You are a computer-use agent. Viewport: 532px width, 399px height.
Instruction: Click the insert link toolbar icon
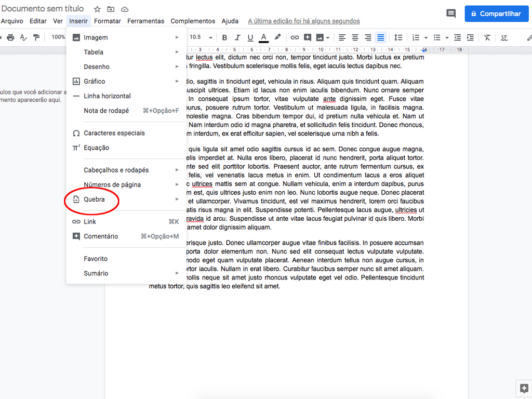pos(295,37)
